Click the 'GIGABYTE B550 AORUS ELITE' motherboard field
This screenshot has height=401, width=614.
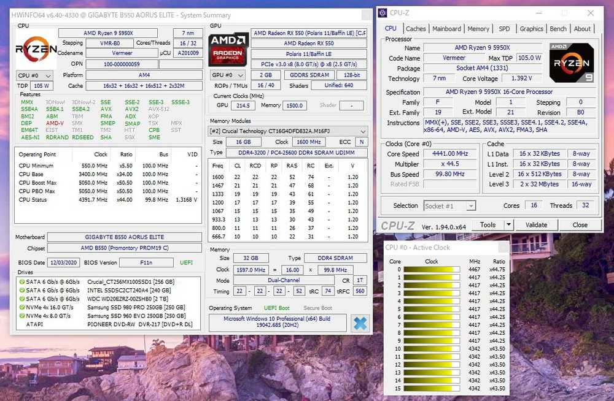[125, 237]
